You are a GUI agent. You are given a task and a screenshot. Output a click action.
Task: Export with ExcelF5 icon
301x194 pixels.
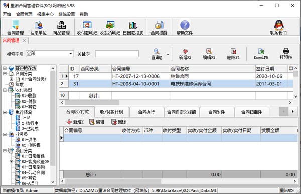[x=261, y=54]
